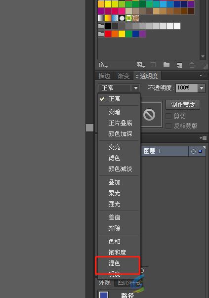
Task: Switch to the 外观 tab
Action: coord(105,282)
